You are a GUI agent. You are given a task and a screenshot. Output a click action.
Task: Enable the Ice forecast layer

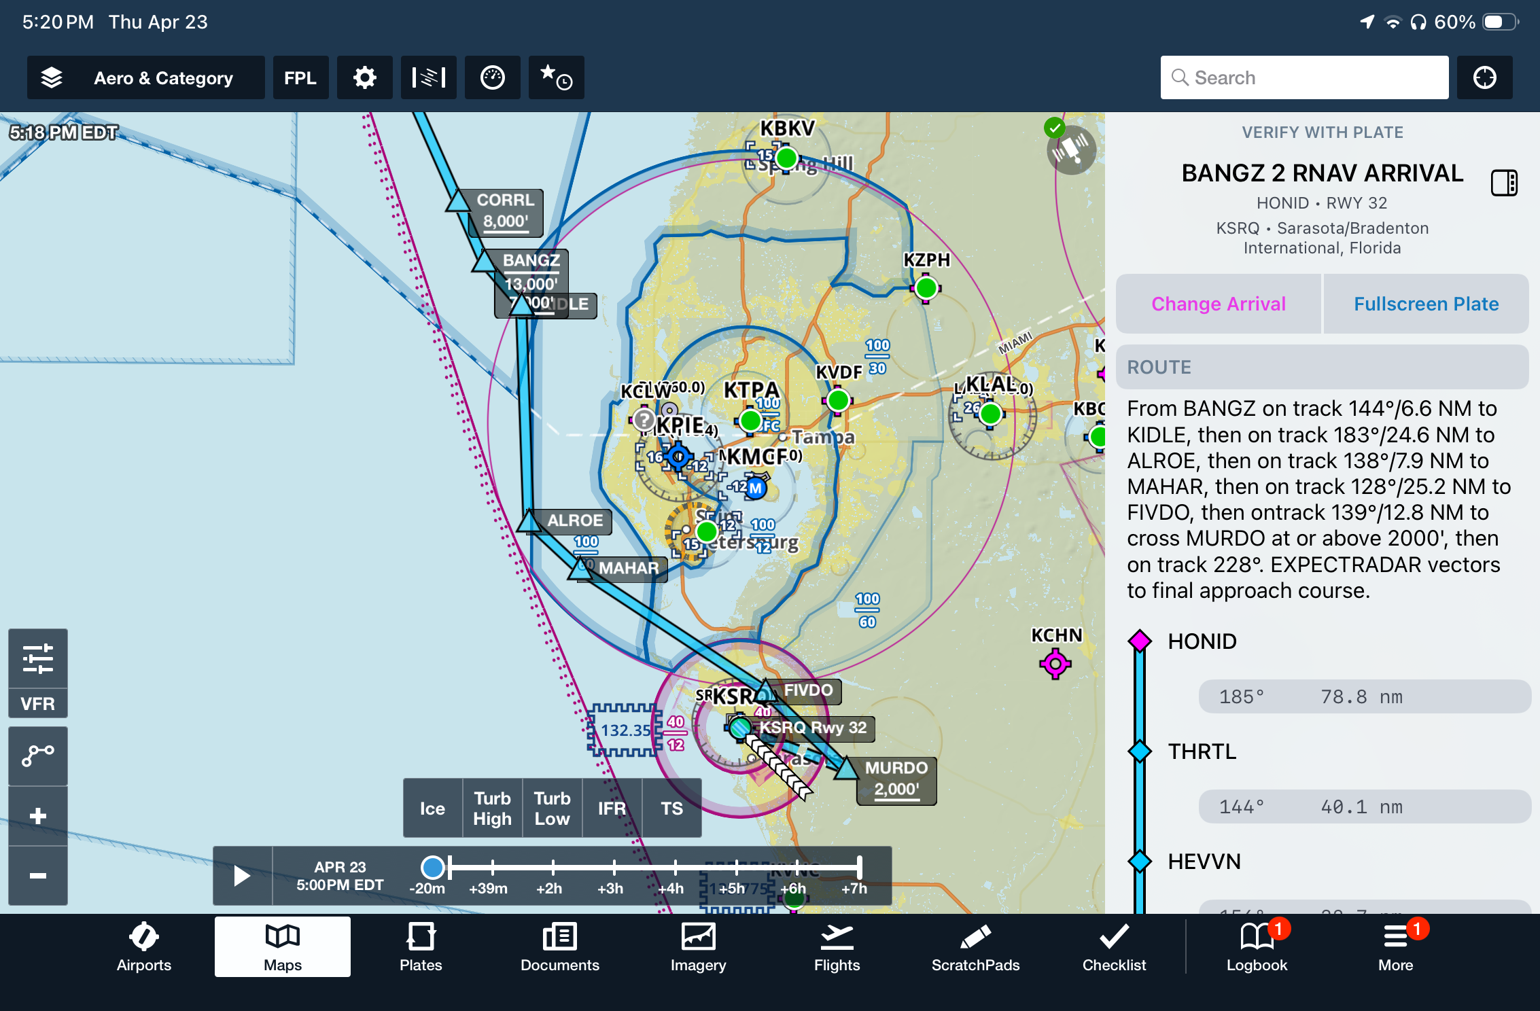coord(432,808)
